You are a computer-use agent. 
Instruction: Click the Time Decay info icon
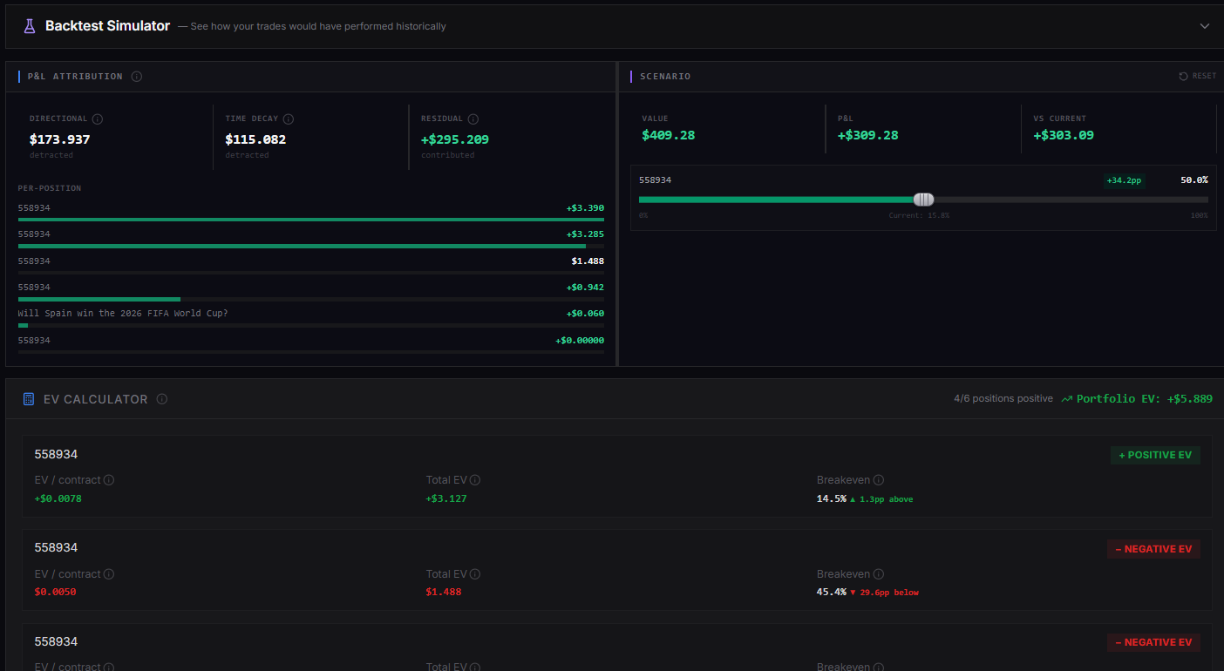click(289, 119)
